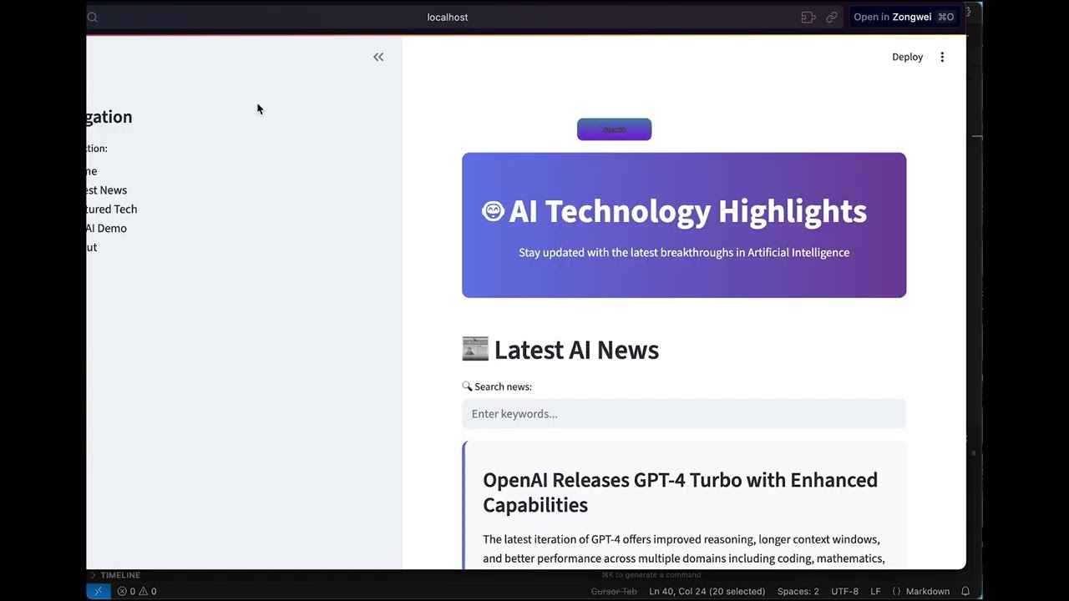Open the three-dot main menu beside Deploy
This screenshot has width=1069, height=601.
[942, 57]
